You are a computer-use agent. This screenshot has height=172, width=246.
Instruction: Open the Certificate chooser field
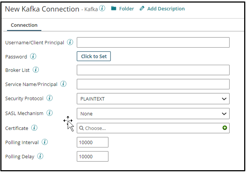tap(150, 128)
